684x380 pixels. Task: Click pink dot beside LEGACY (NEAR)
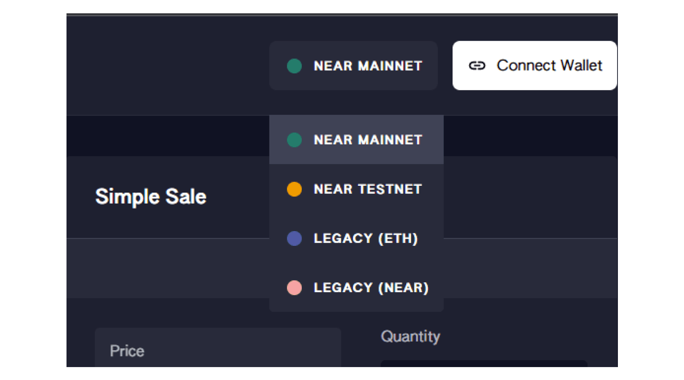294,288
